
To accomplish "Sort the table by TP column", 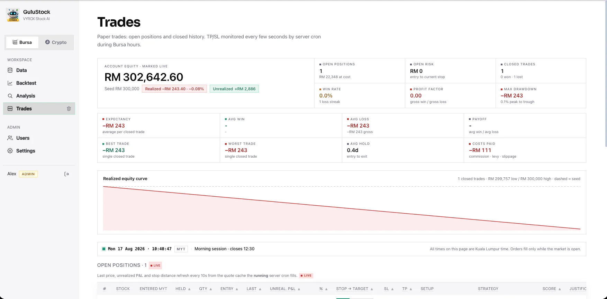I will 407,289.
